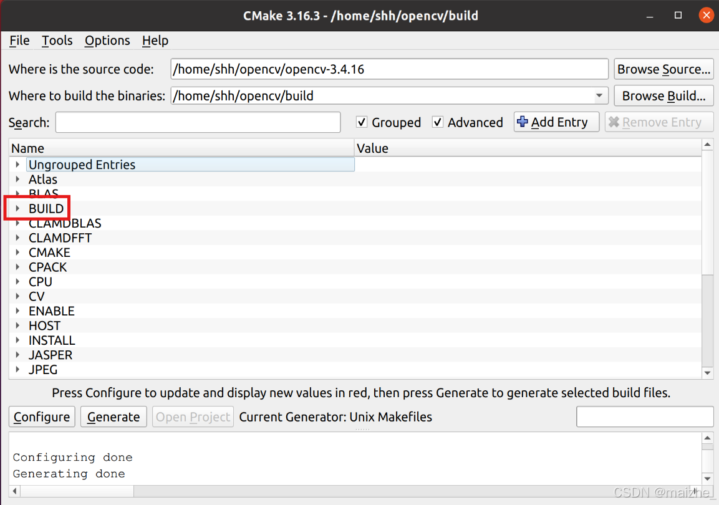Select the Atlas row label
Viewport: 719px width, 505px height.
point(43,179)
